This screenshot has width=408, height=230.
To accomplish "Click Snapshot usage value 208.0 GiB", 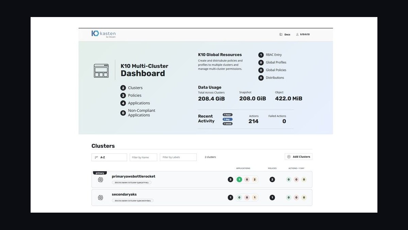I will pyautogui.click(x=253, y=98).
